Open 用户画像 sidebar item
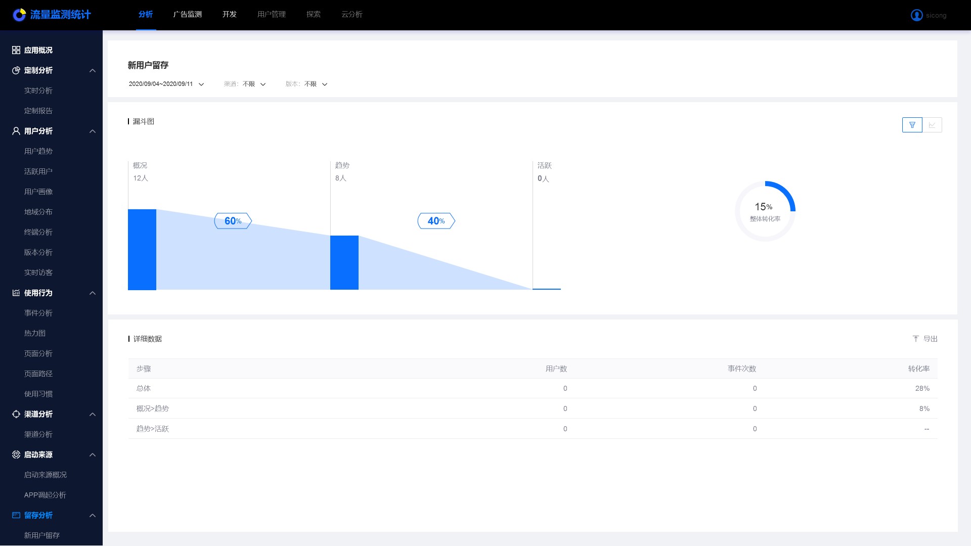971x546 pixels. pyautogui.click(x=38, y=192)
